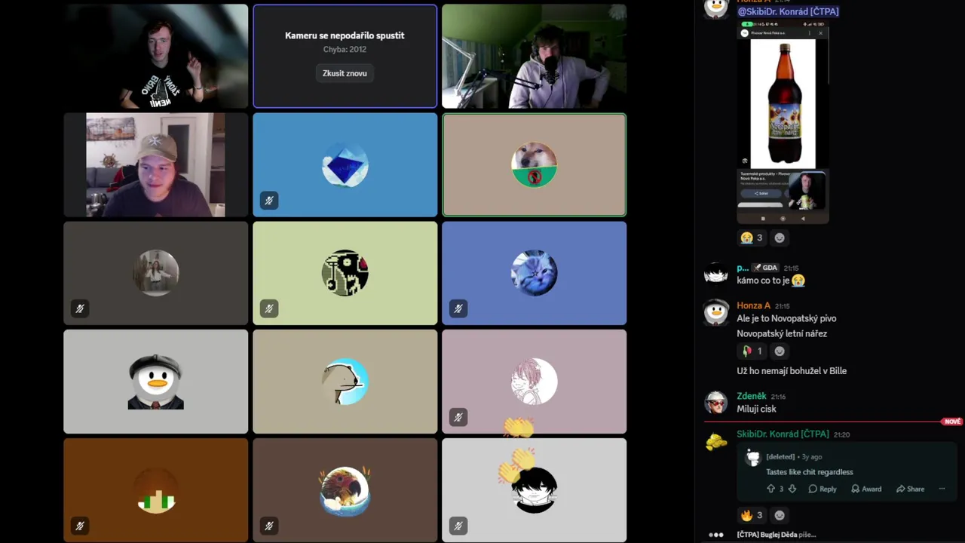
Task: Select the webcam tile of the man in black t-shirt
Action: [x=156, y=57]
